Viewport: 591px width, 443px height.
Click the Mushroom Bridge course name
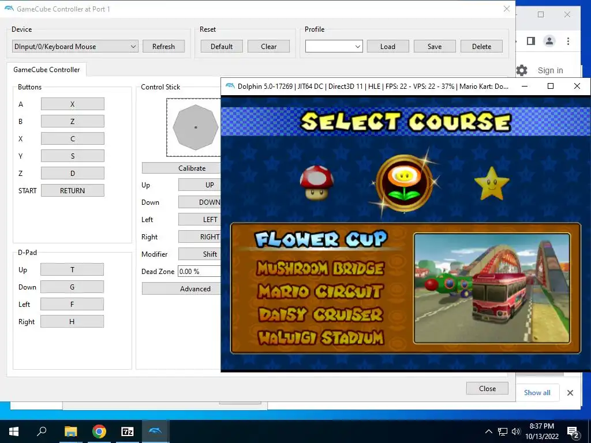[320, 268]
